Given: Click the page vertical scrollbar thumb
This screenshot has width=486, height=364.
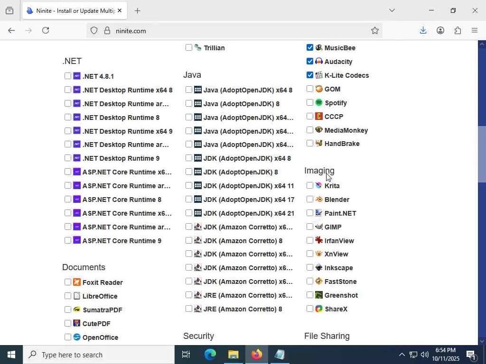Looking at the screenshot, I should 482,154.
